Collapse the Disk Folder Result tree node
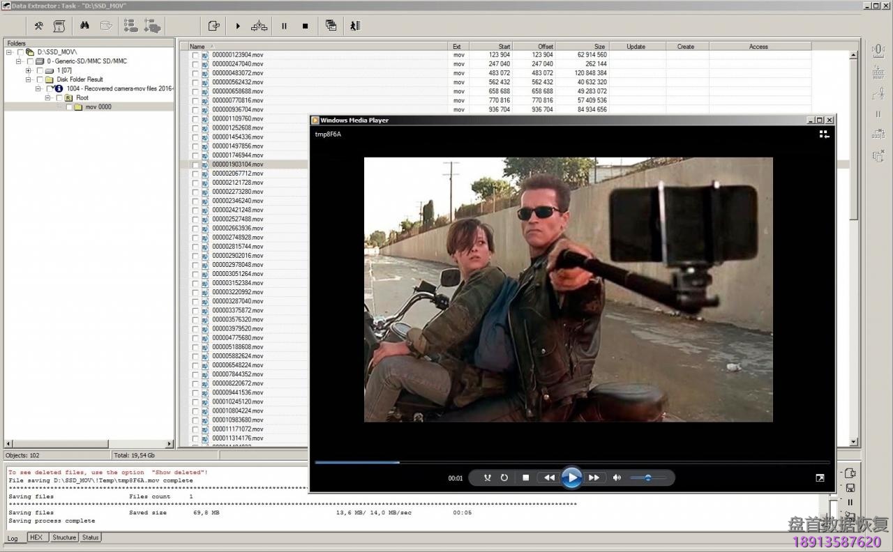This screenshot has height=552, width=893. click(x=29, y=79)
